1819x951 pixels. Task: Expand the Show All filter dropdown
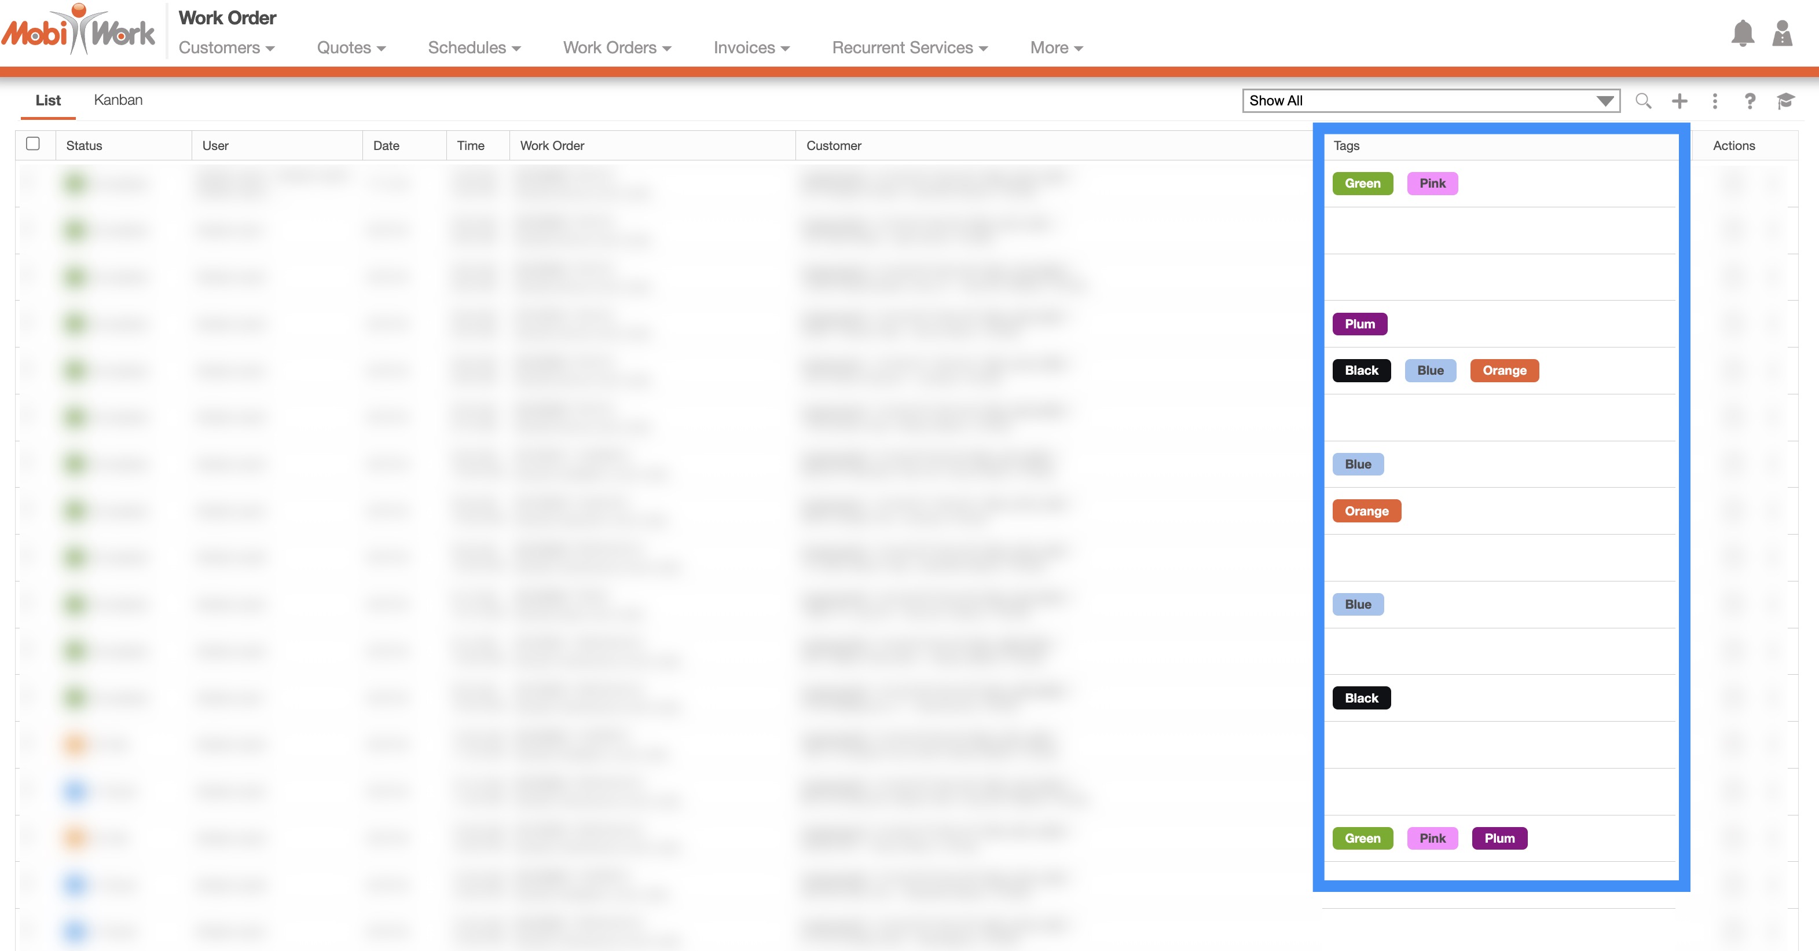pos(1430,101)
